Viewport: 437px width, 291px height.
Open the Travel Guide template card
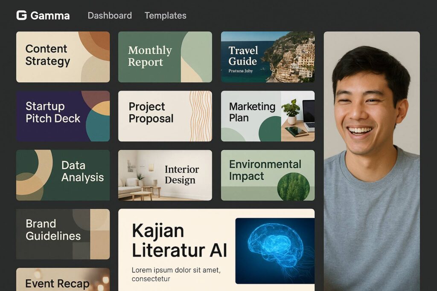[x=268, y=57]
